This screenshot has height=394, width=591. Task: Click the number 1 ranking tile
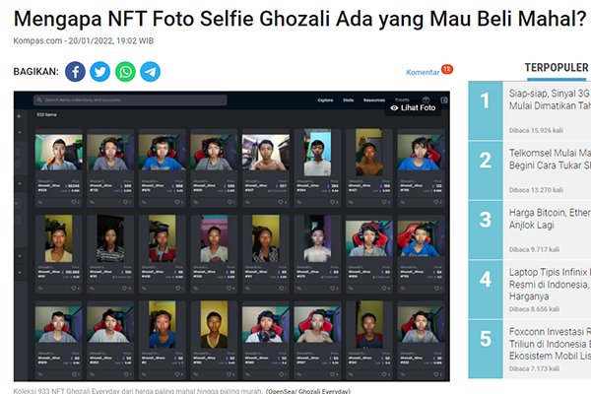click(x=486, y=110)
